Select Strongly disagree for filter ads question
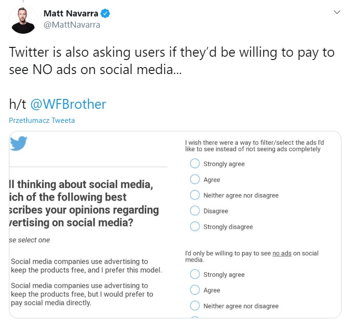The width and height of the screenshot is (349, 324). (195, 226)
